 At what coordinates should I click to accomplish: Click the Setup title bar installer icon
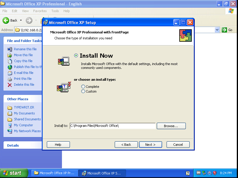pos(46,22)
